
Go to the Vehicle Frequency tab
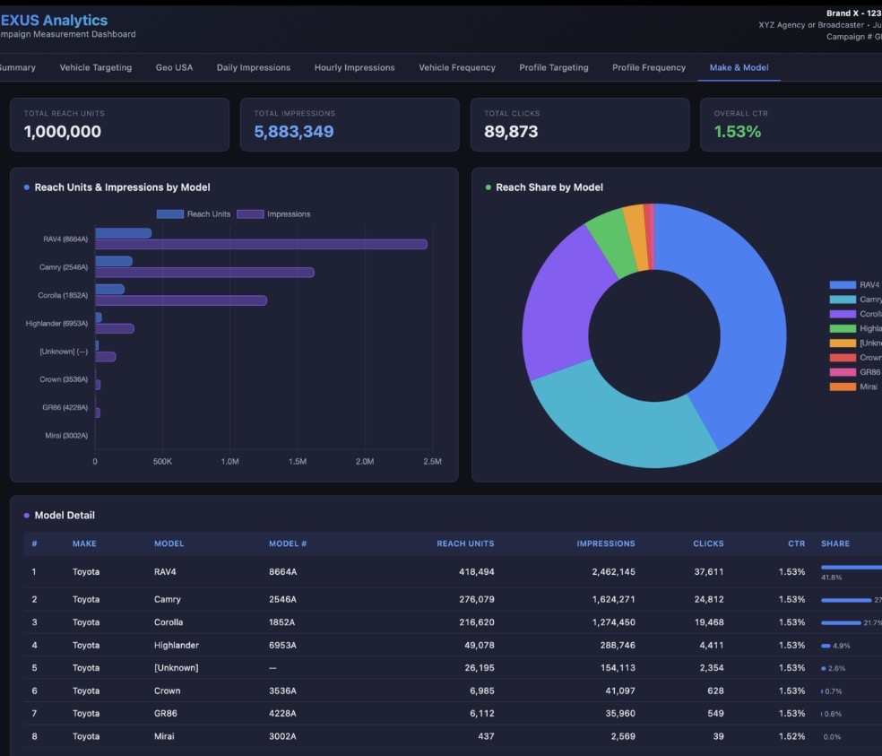457,67
